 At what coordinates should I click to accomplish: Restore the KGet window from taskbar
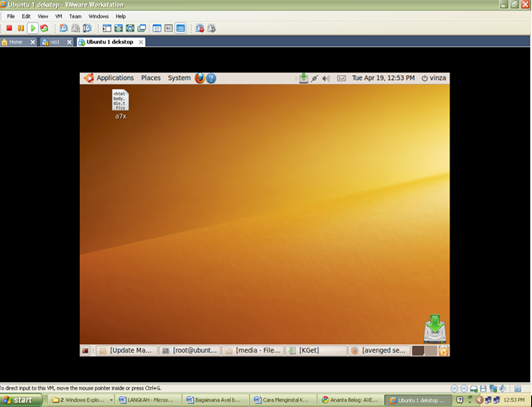[316, 350]
